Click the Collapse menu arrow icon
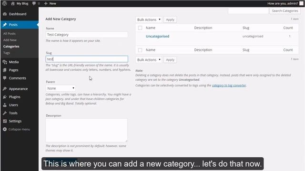305x171 pixels. coord(5,129)
